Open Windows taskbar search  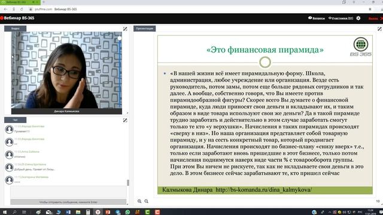[14, 212]
